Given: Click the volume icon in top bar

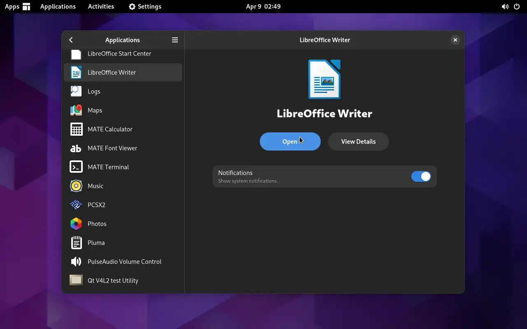Looking at the screenshot, I should click(505, 7).
